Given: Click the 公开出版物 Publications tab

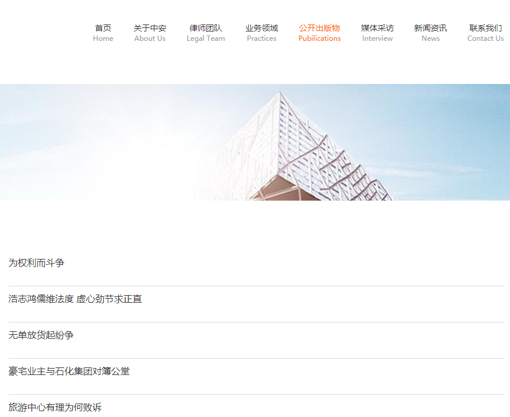Looking at the screenshot, I should coord(319,33).
